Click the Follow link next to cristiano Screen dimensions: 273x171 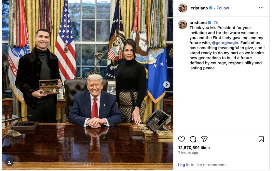click(223, 8)
